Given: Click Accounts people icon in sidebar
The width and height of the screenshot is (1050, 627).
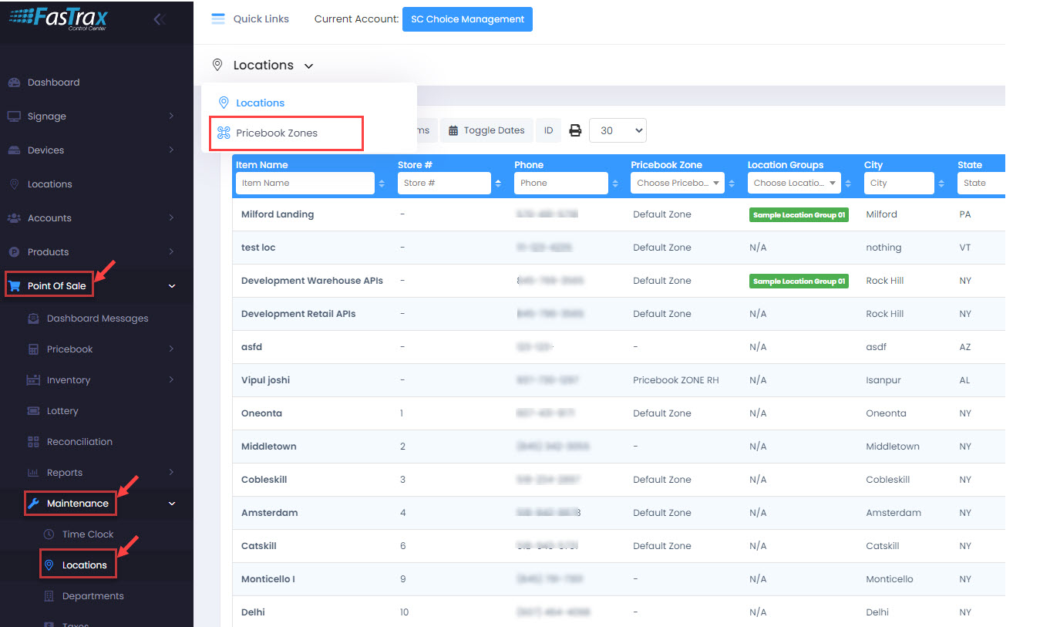Looking at the screenshot, I should click(x=14, y=218).
